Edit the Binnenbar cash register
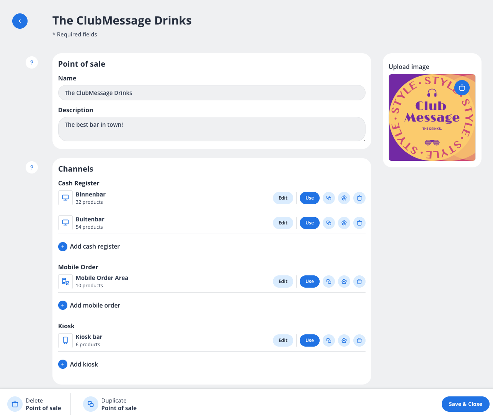This screenshot has height=419, width=493. 283,198
